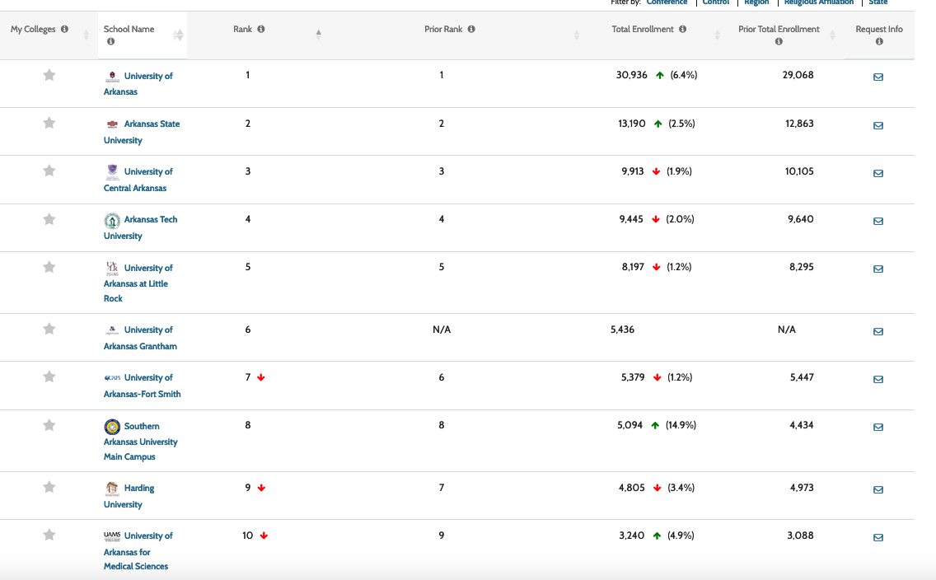Click the Southern Arkansas University logo
The image size is (936, 580).
tap(112, 426)
